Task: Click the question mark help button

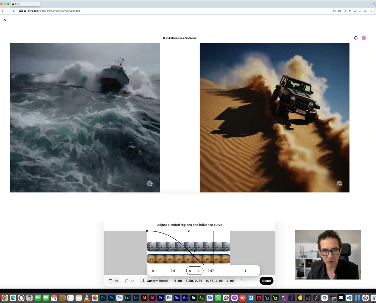Action: (242, 281)
